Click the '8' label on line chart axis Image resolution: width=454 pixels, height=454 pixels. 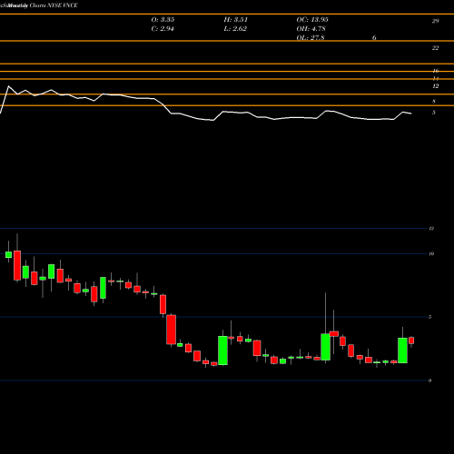click(x=434, y=102)
